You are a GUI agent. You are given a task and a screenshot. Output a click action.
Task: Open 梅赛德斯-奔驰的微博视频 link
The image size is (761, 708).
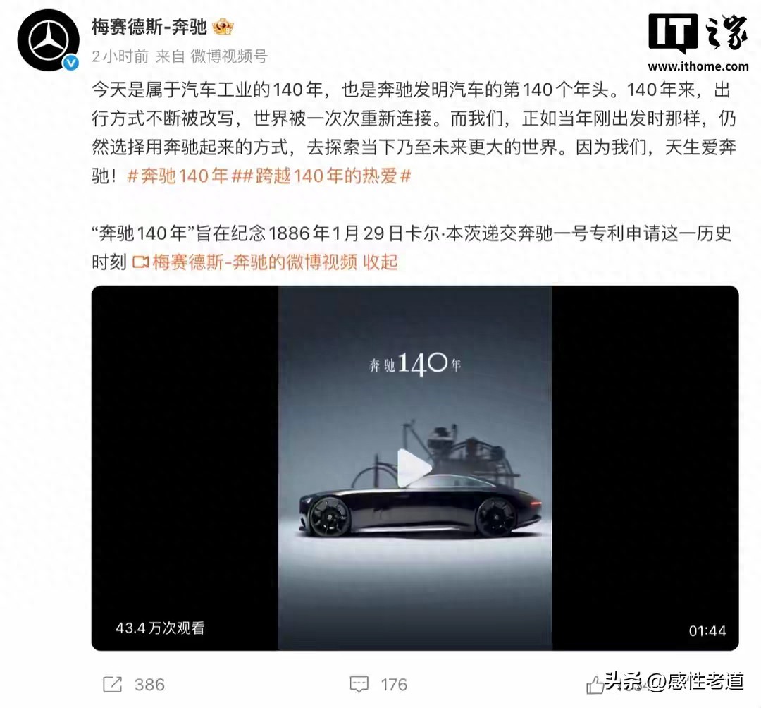255,262
